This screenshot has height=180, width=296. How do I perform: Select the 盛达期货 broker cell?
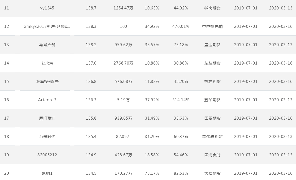point(212,45)
